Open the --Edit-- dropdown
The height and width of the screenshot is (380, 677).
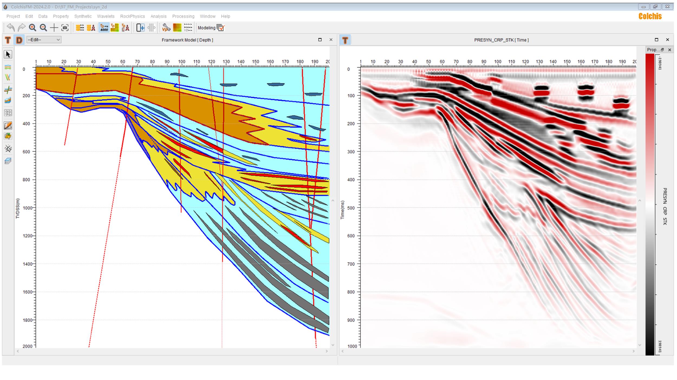44,40
